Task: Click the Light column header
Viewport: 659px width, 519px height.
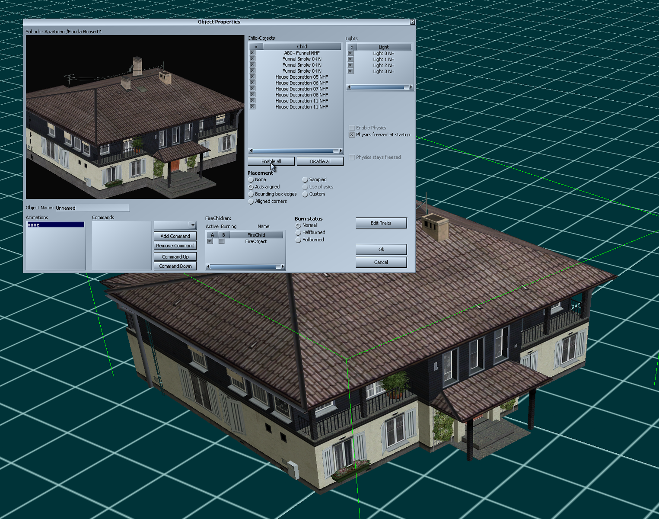Action: (x=384, y=47)
